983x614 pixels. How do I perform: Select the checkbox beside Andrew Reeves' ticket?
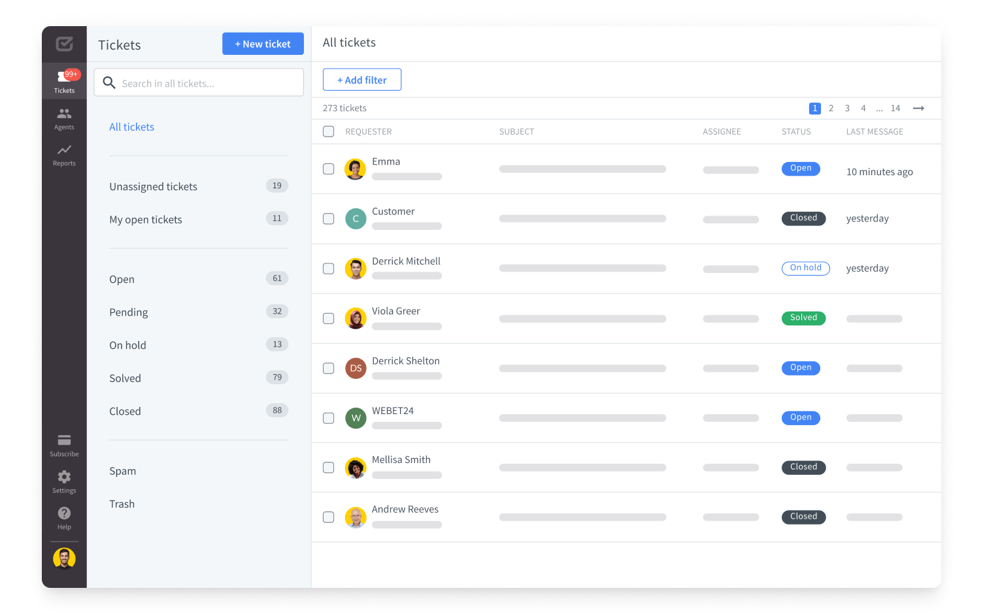[329, 517]
